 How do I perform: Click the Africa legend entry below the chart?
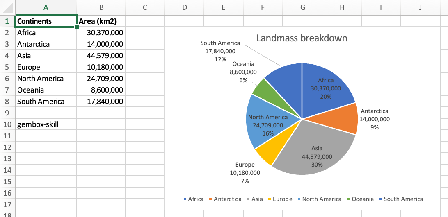[x=195, y=199]
